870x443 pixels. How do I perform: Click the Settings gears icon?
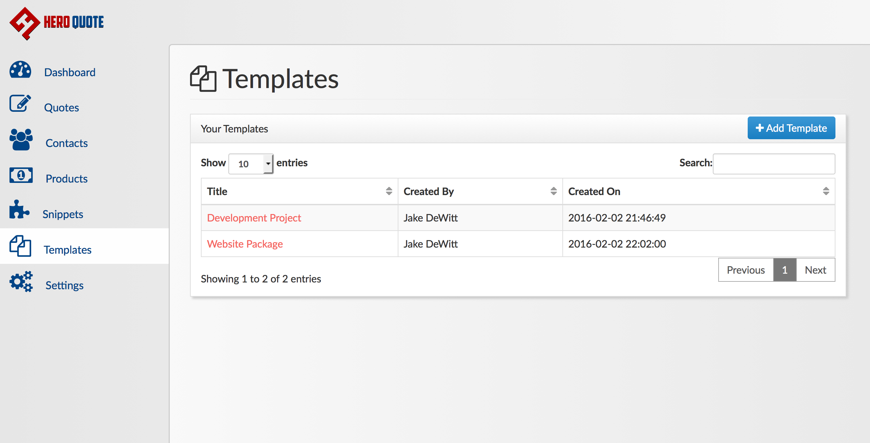pyautogui.click(x=21, y=281)
